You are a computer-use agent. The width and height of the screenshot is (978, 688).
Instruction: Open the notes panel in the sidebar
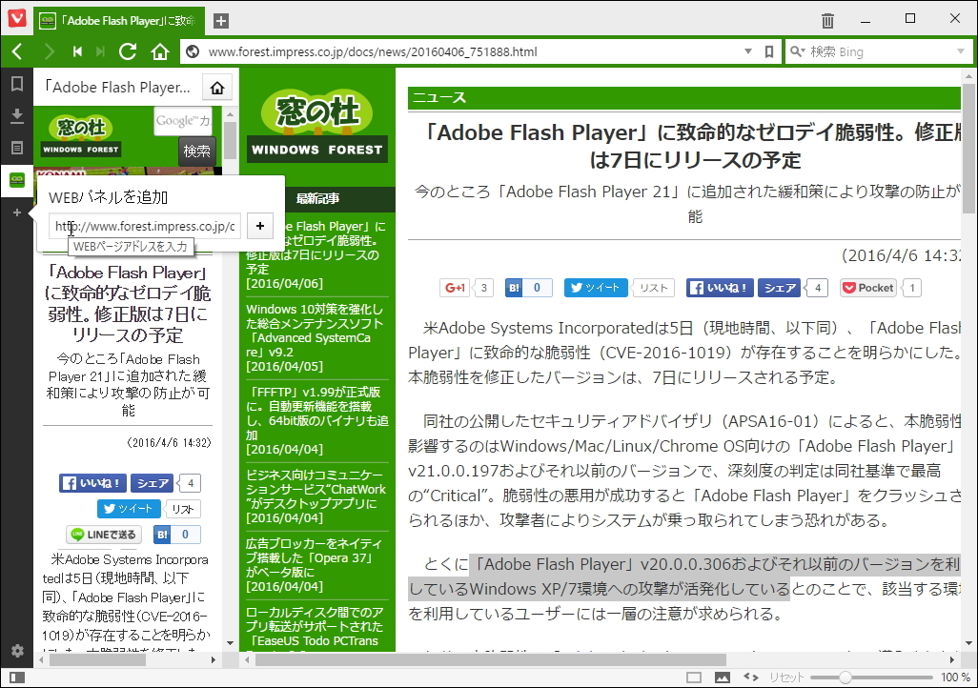click(x=14, y=148)
